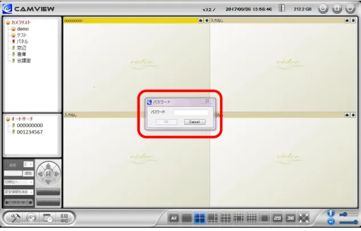Open the '設定情報を消去' dropdown
361x231 pixels.
click(19, 192)
